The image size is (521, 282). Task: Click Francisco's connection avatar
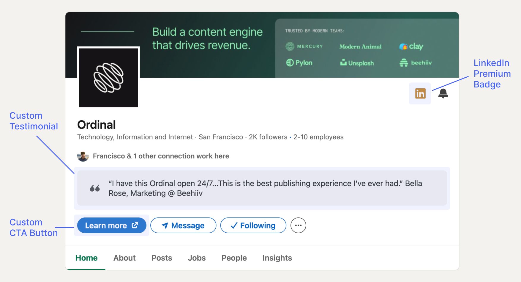tap(83, 156)
